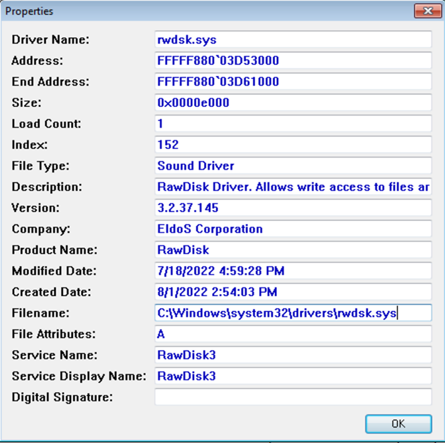This screenshot has height=443, width=445.
Task: Click the Driver Name field rwdsk.sys
Action: pos(293,40)
